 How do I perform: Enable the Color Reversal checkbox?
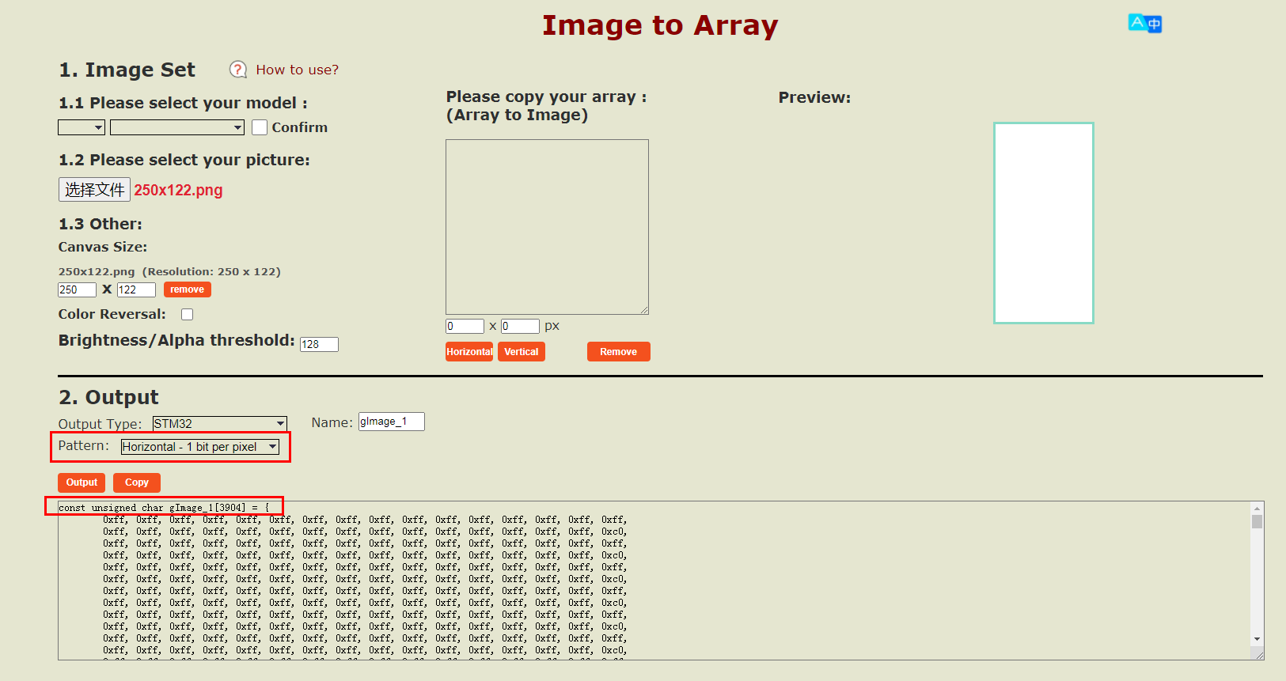(188, 315)
